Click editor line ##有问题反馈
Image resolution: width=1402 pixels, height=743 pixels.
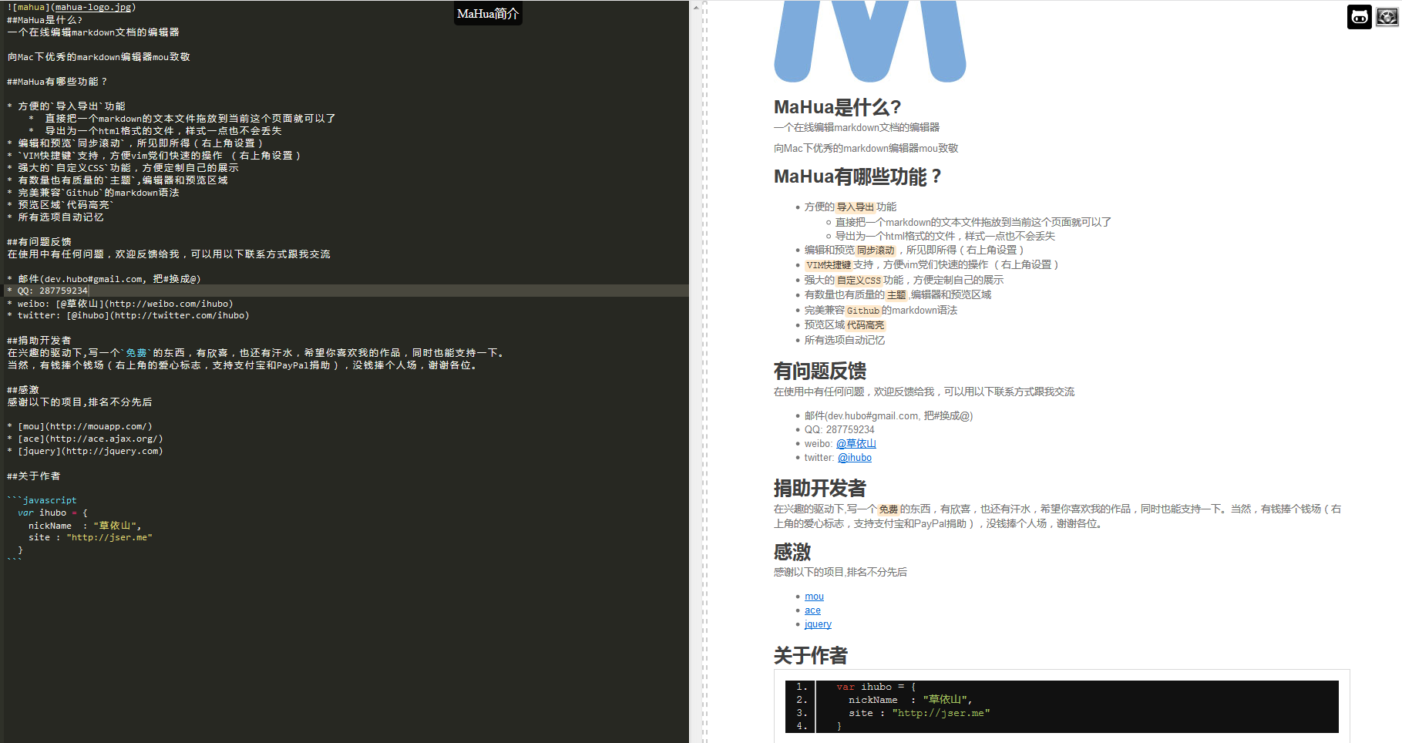(39, 241)
